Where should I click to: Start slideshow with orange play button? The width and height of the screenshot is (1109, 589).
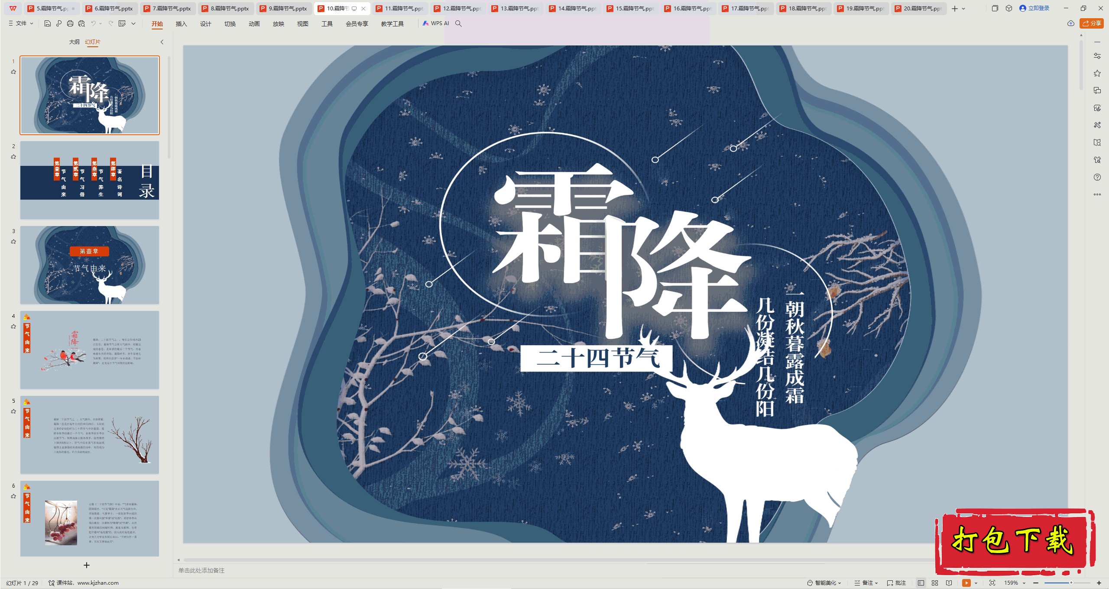click(966, 583)
